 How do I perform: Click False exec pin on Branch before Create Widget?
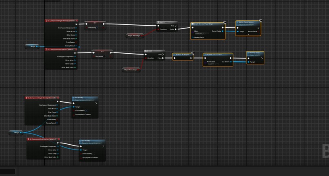(176, 30)
